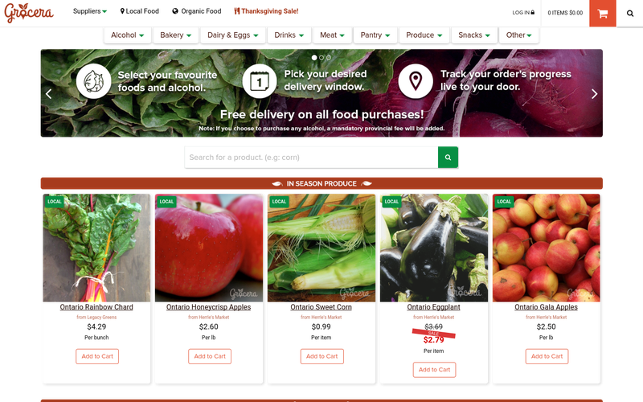Expand the Suppliers dropdown
Image resolution: width=643 pixels, height=402 pixels.
click(x=90, y=11)
